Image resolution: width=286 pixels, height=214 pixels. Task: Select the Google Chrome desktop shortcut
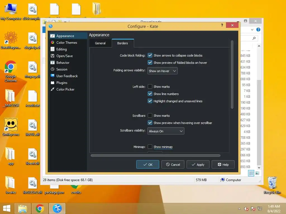pyautogui.click(x=11, y=71)
